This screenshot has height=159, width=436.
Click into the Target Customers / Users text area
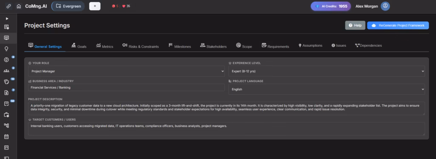coord(227,129)
